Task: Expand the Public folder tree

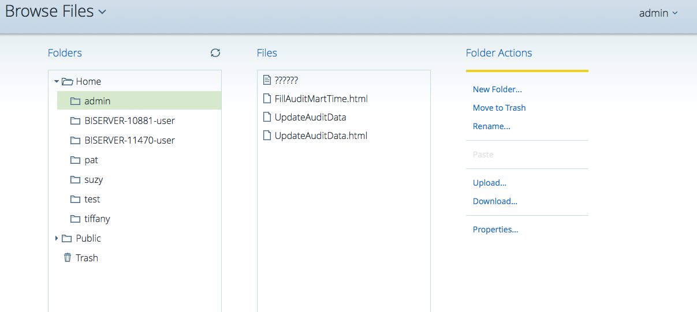Action: point(57,238)
